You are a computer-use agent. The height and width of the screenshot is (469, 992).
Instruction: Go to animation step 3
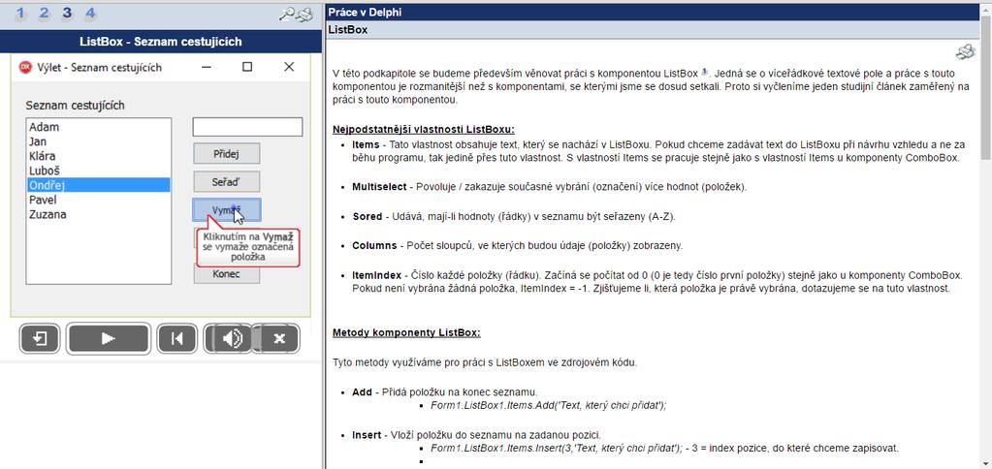click(x=67, y=14)
